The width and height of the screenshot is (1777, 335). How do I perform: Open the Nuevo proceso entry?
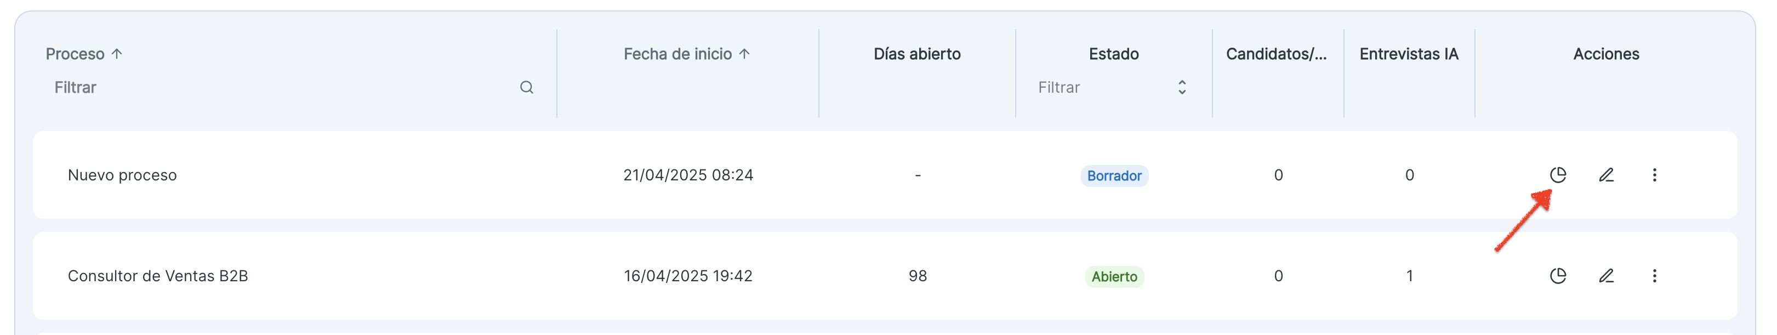click(122, 175)
